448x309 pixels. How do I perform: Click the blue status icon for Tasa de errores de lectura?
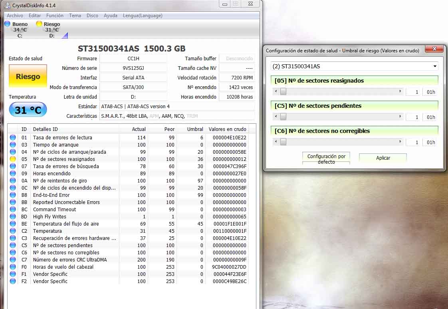13,137
